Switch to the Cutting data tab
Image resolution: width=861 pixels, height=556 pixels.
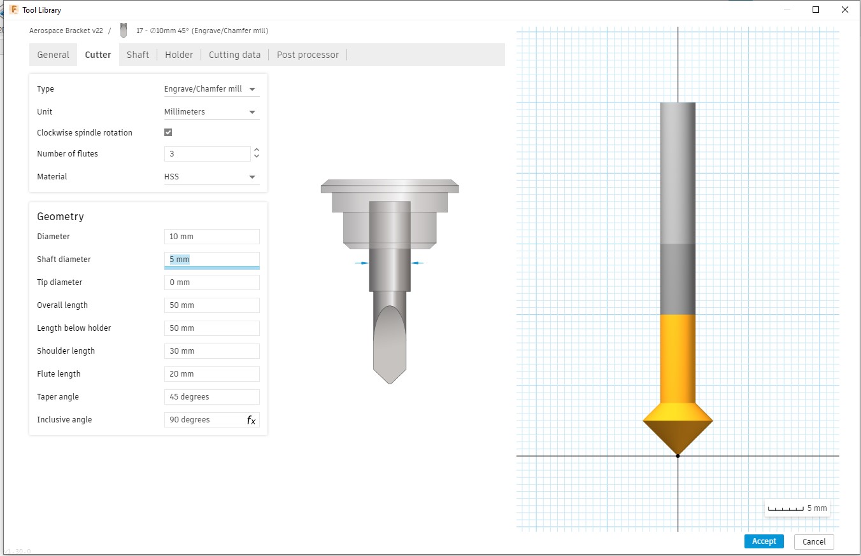coord(234,55)
